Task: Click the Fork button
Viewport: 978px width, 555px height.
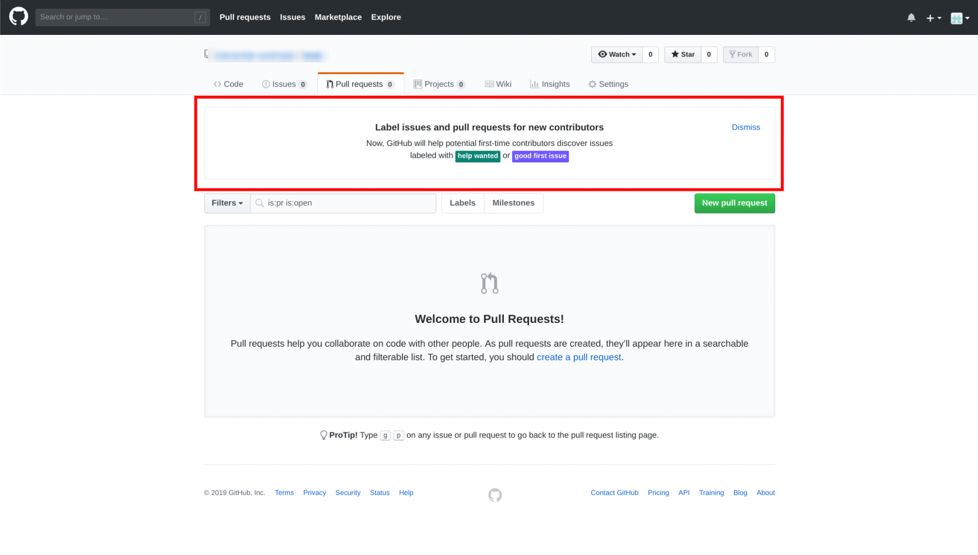Action: click(x=741, y=54)
